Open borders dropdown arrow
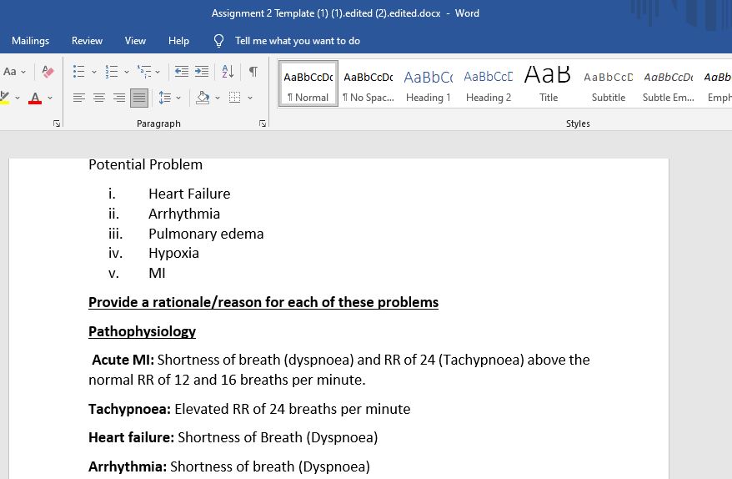The height and width of the screenshot is (479, 732). 250,98
